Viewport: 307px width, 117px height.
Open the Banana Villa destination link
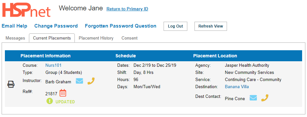click(237, 87)
